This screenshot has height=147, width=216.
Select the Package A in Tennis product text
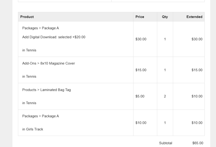coord(40,28)
